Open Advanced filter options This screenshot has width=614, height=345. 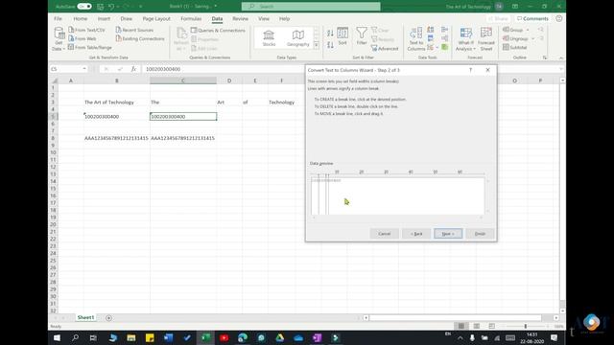click(385, 49)
